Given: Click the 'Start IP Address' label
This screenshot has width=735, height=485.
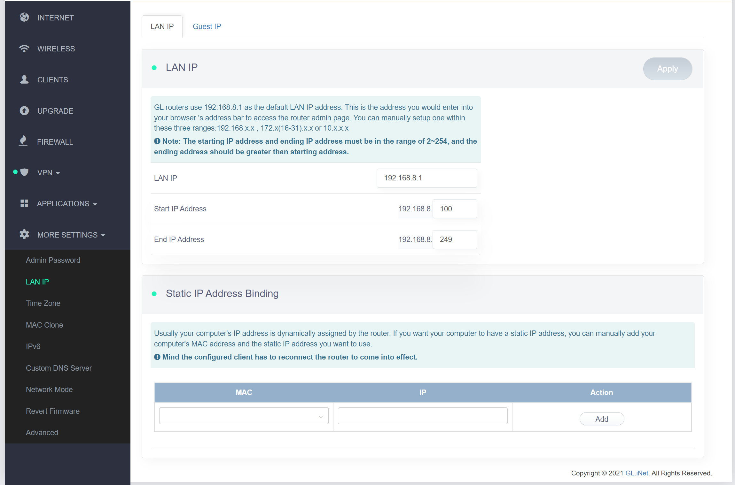Looking at the screenshot, I should [x=180, y=209].
